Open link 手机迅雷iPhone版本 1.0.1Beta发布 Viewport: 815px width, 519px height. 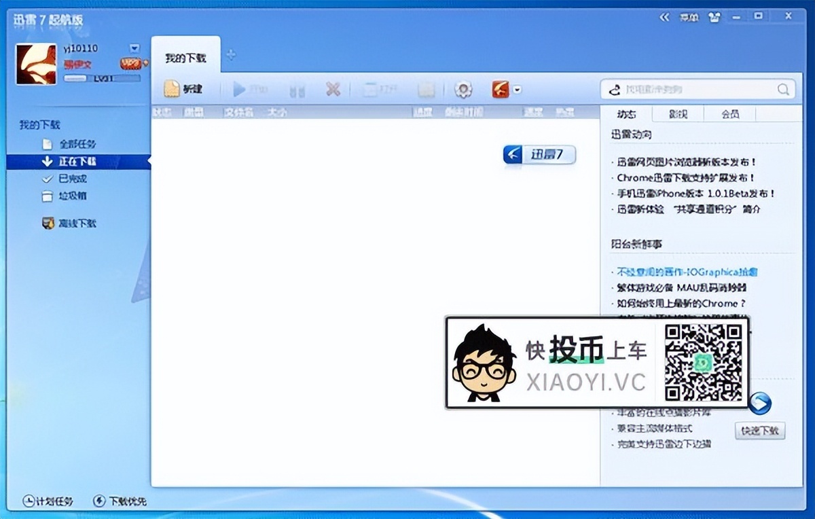[x=695, y=194]
